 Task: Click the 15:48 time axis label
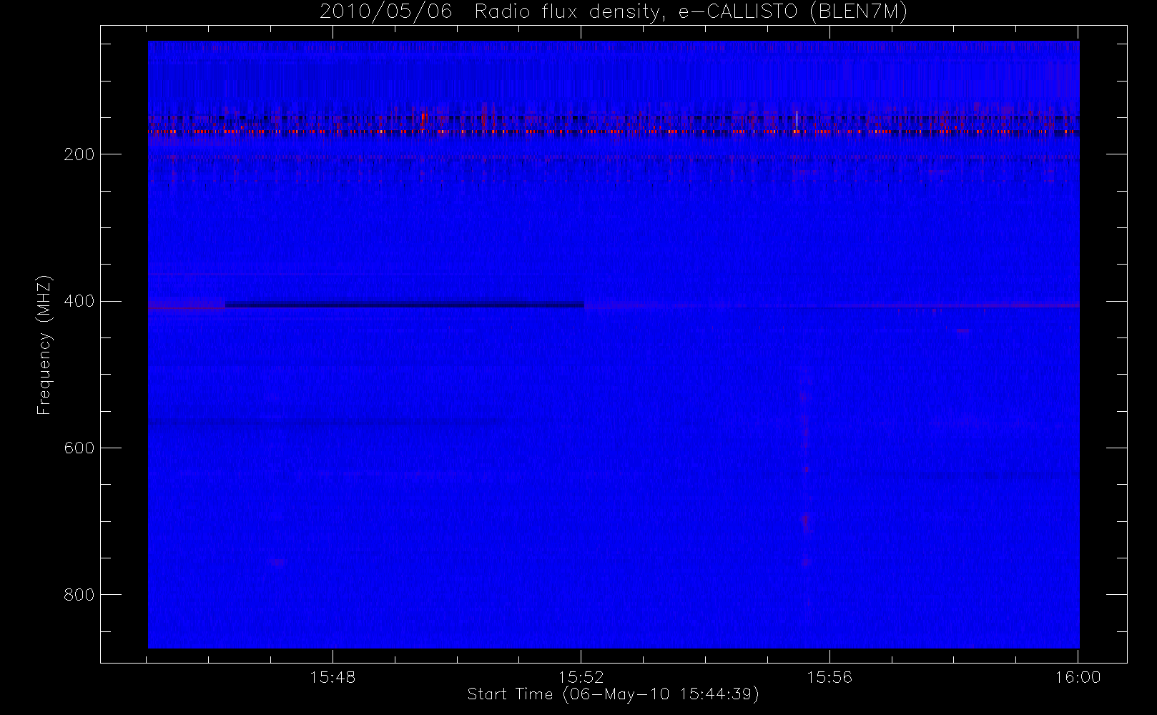pyautogui.click(x=333, y=677)
